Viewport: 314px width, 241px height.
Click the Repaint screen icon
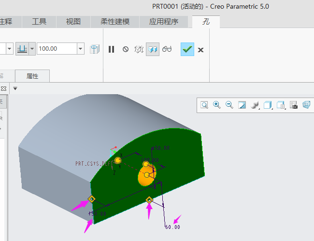point(242,105)
